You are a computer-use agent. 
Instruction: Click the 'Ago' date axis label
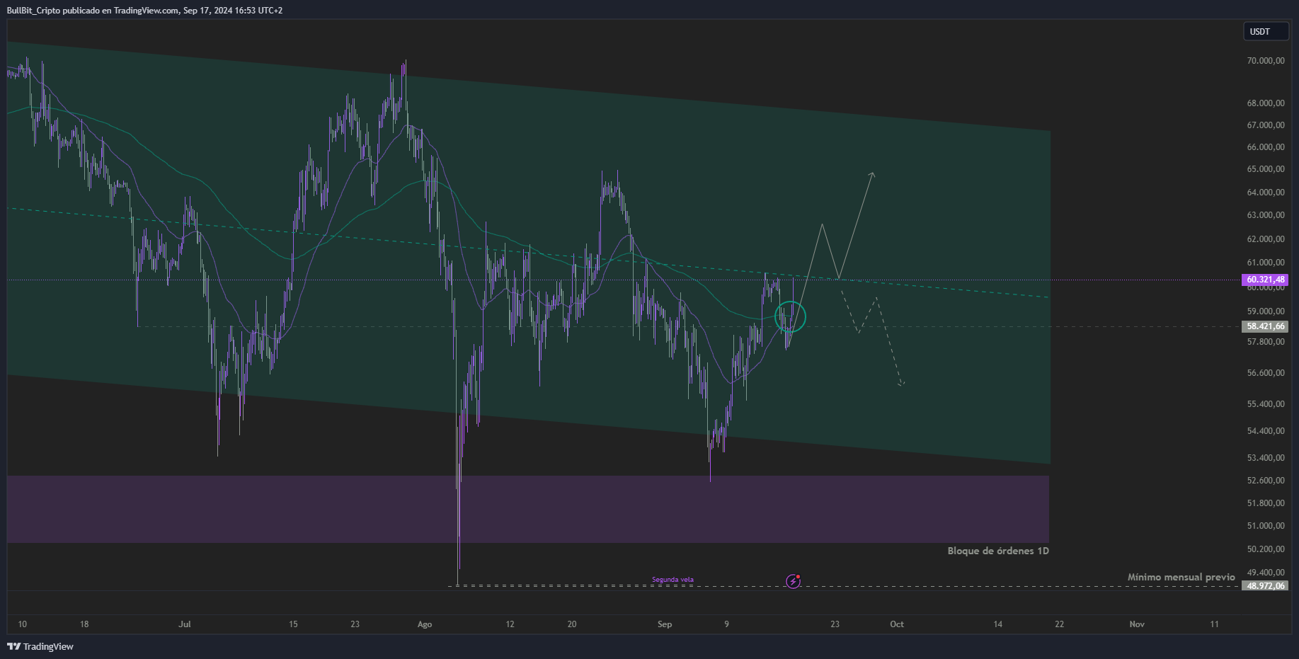click(425, 624)
